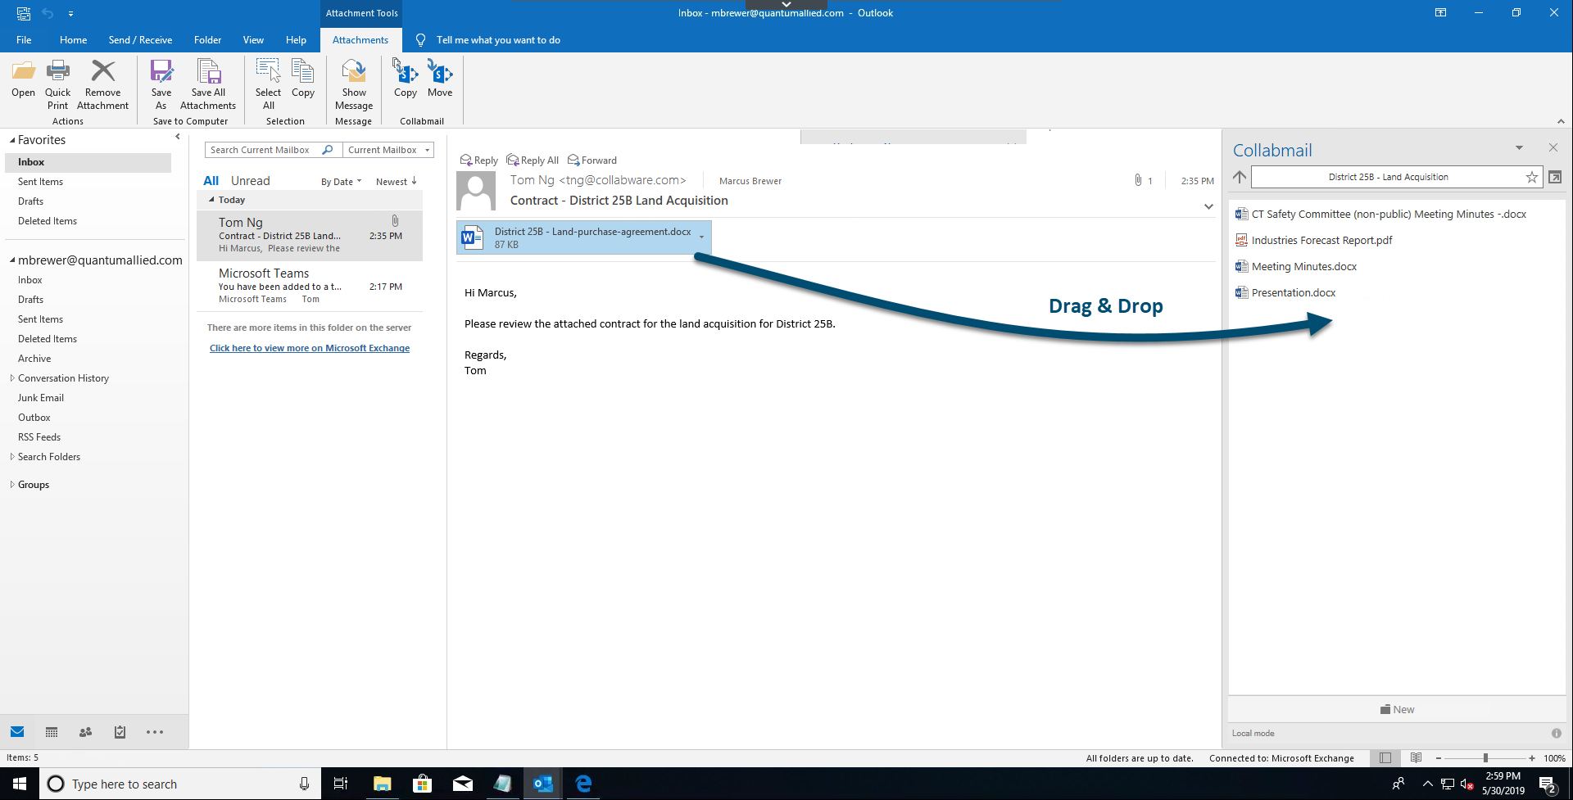This screenshot has height=800, width=1573.
Task: Switch to the Home ribbon tab
Action: pyautogui.click(x=73, y=39)
